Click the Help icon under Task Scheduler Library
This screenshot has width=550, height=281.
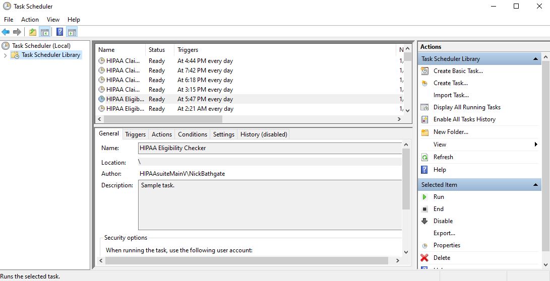424,170
